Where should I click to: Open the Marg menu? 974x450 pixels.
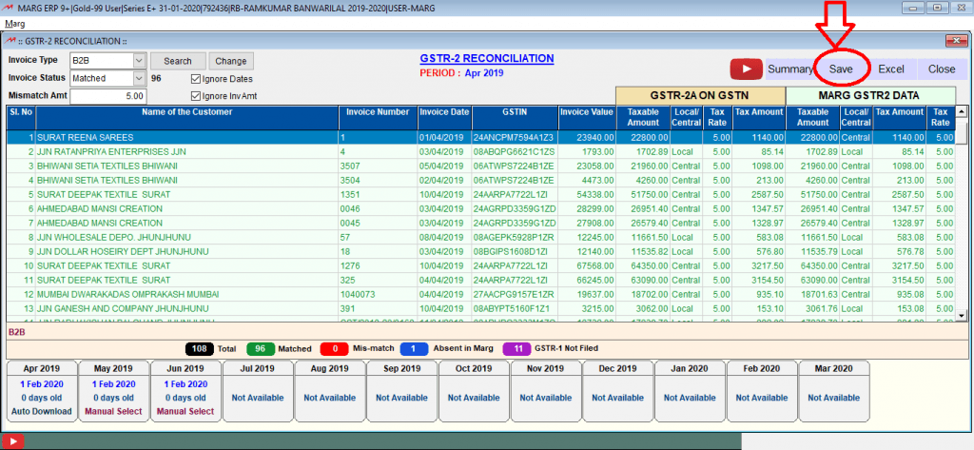15,24
